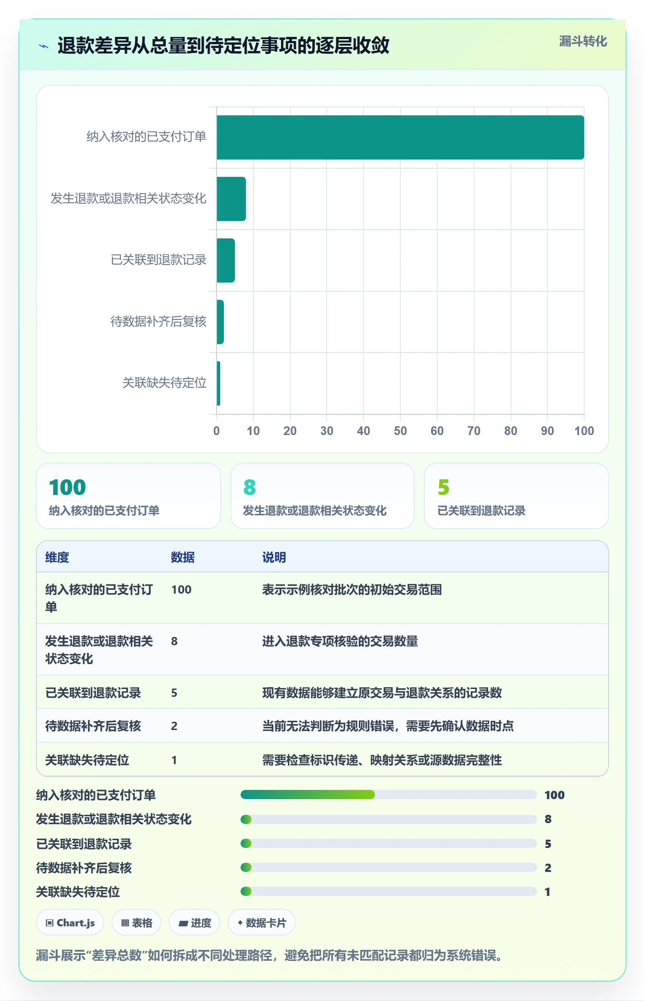Select the 进度 chip
645x1001 pixels.
pyautogui.click(x=194, y=923)
